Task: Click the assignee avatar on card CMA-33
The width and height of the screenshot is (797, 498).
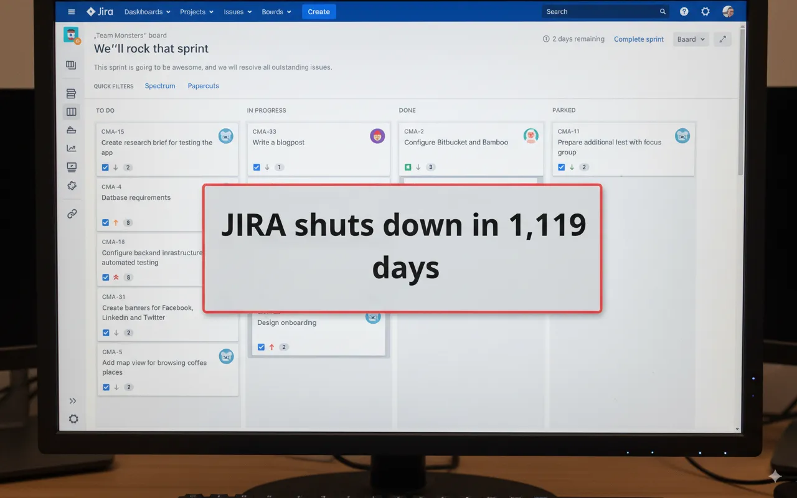Action: (x=377, y=136)
